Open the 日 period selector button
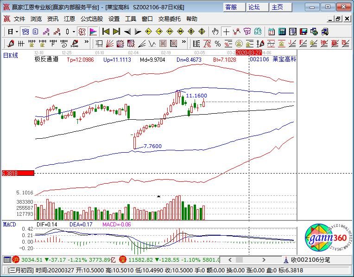 coord(10,32)
